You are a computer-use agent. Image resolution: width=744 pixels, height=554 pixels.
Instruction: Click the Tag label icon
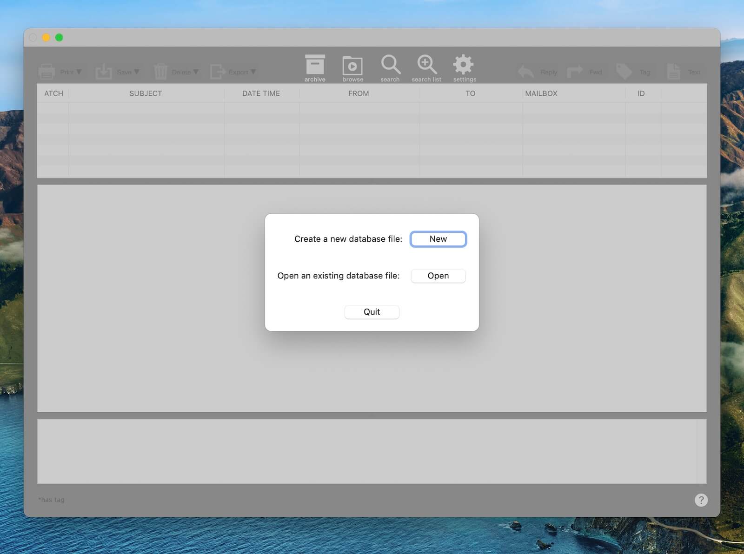point(624,72)
